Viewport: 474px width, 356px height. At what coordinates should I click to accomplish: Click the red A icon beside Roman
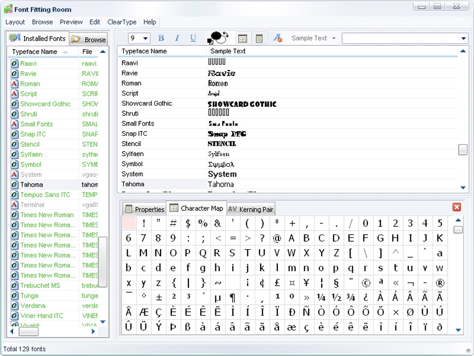point(14,84)
